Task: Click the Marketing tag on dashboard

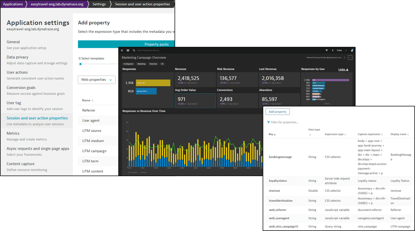Action: pyautogui.click(x=141, y=64)
